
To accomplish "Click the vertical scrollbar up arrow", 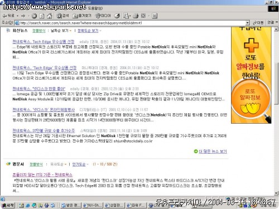I will pyautogui.click(x=276, y=29).
